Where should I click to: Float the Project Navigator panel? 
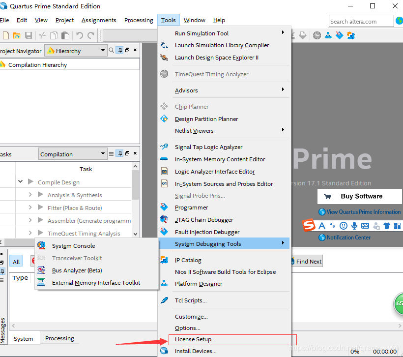tap(127, 50)
